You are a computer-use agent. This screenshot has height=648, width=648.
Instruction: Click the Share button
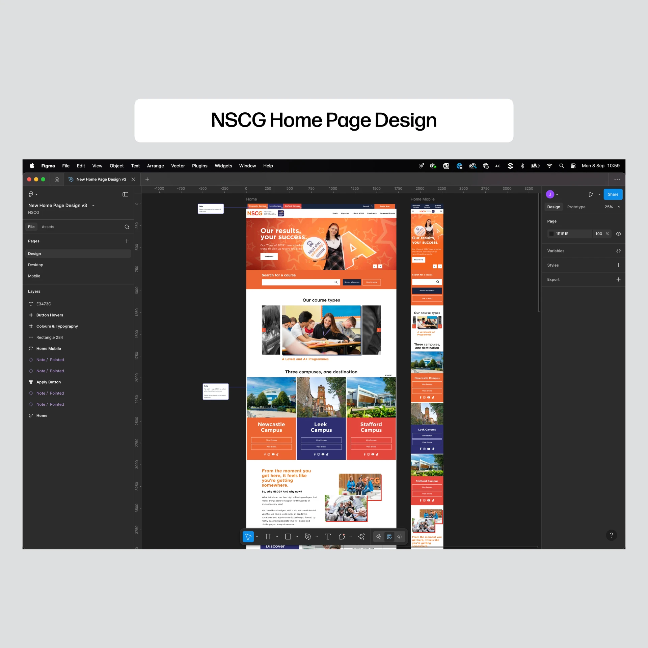(x=613, y=194)
